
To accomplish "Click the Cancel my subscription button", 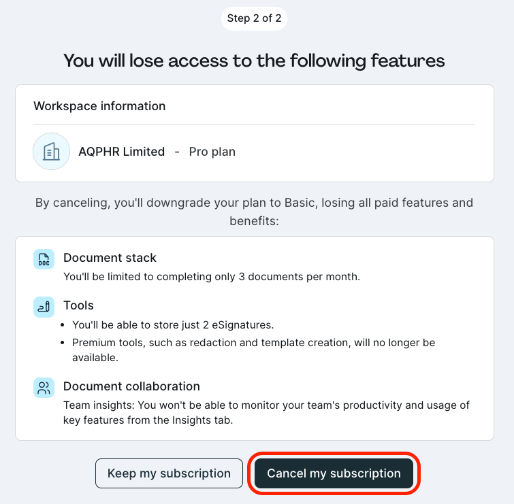I will pos(334,473).
